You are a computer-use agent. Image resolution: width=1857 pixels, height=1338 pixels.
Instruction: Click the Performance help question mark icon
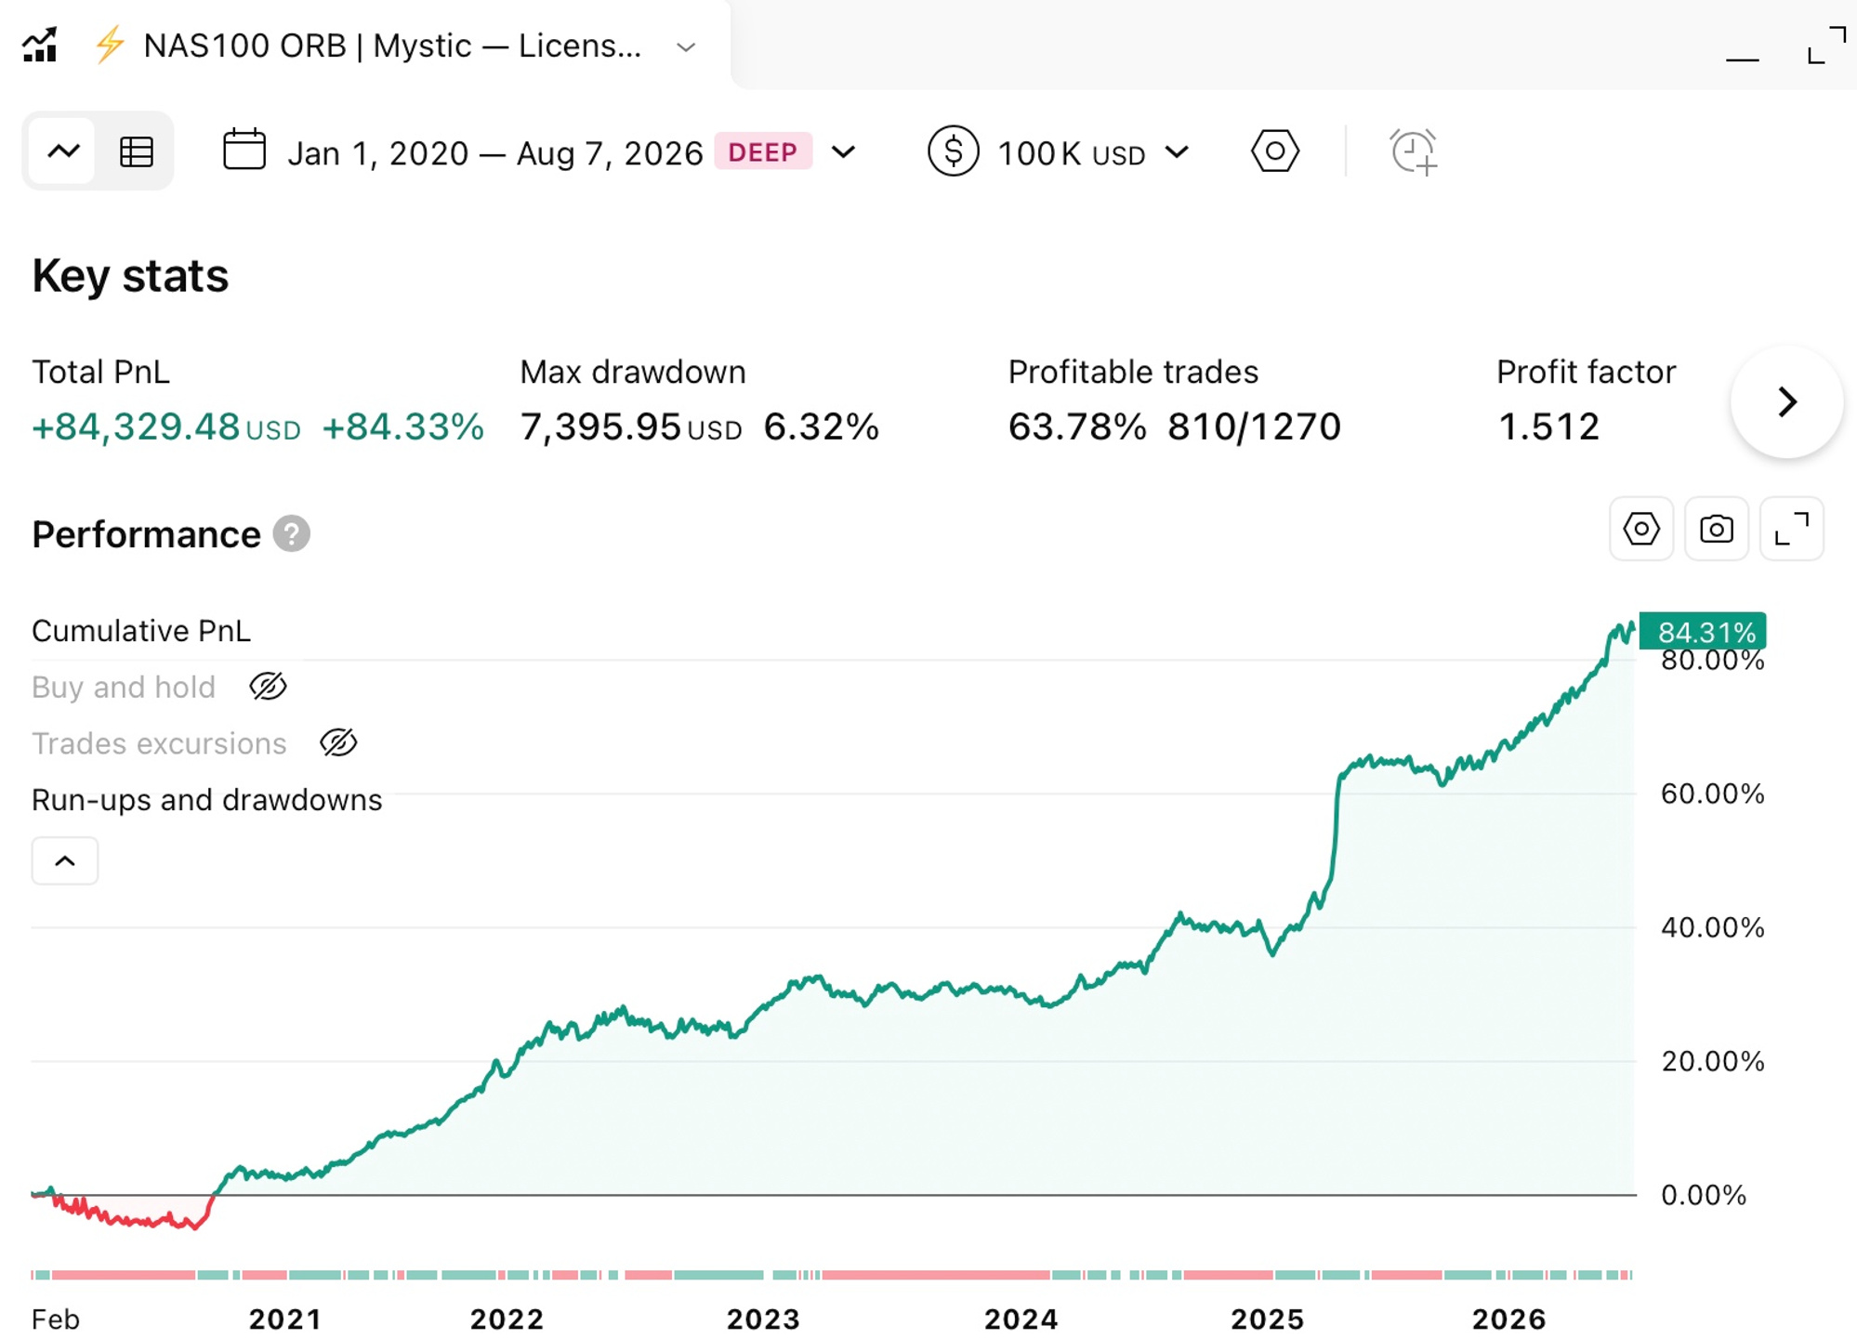coord(291,533)
